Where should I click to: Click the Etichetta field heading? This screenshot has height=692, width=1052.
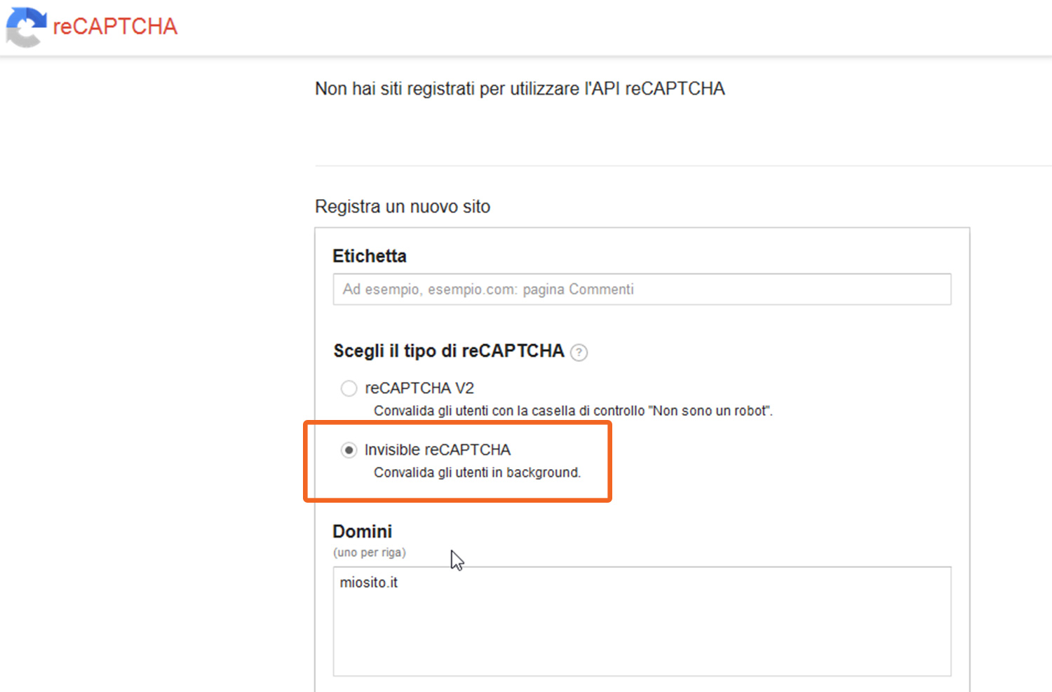pyautogui.click(x=370, y=256)
